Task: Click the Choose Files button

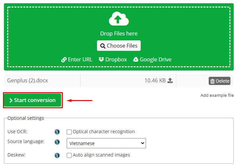Action: (119, 46)
